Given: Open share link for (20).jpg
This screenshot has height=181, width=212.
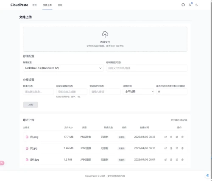Looking at the screenshot, I should pyautogui.click(x=165, y=160).
